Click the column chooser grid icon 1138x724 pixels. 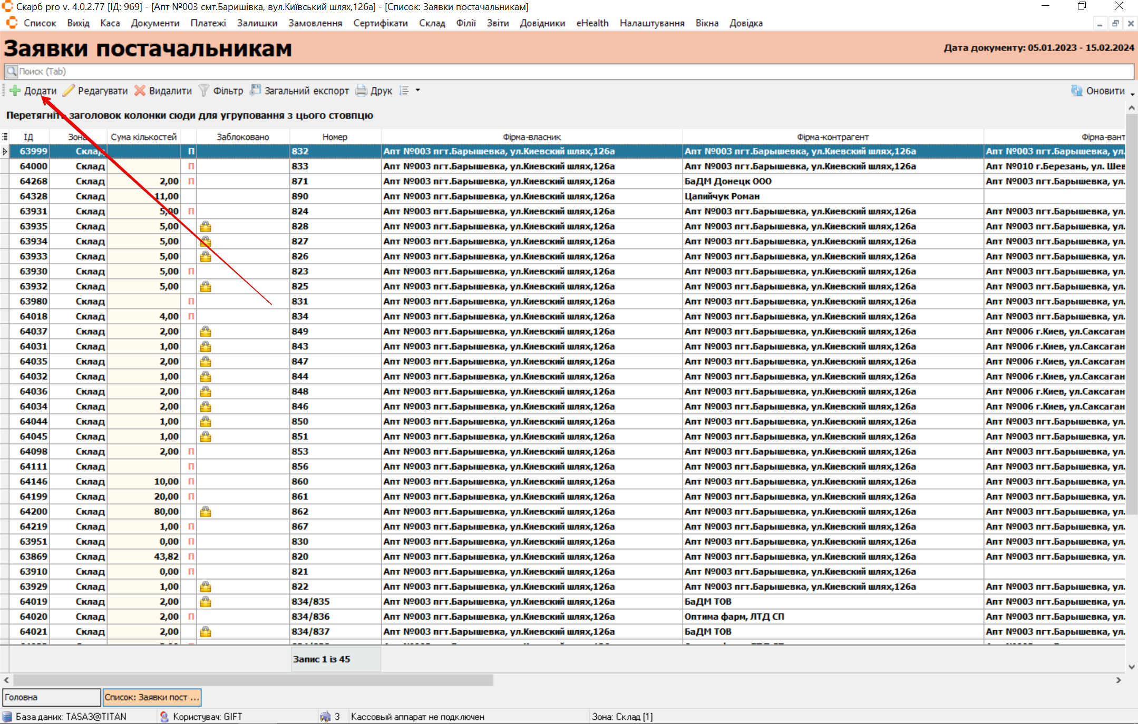[5, 137]
